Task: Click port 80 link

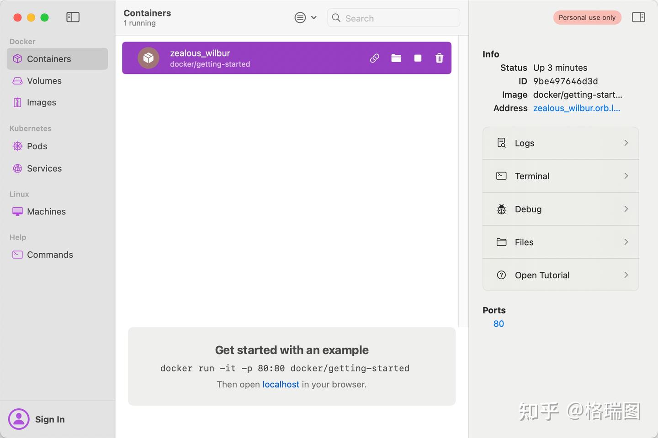Action: (499, 324)
